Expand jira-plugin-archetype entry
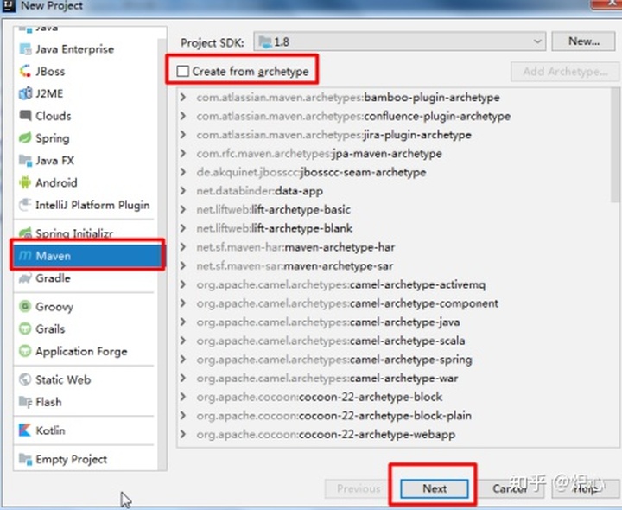 pos(183,135)
